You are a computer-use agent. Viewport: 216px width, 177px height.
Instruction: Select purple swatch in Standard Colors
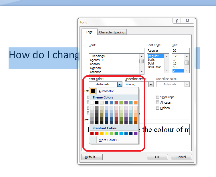point(136,133)
